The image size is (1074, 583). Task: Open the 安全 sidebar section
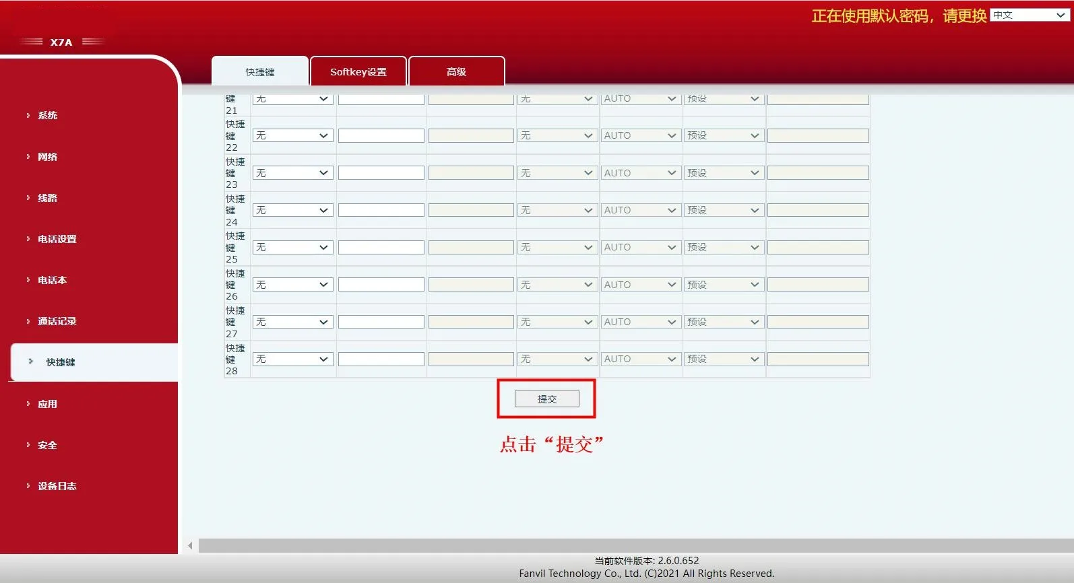pyautogui.click(x=47, y=445)
